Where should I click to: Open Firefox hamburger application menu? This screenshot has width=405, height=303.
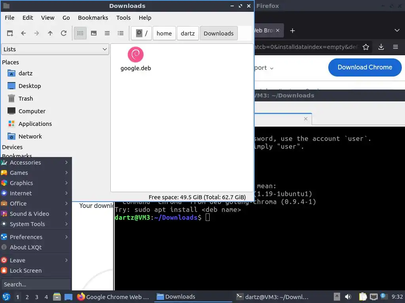pos(396,47)
